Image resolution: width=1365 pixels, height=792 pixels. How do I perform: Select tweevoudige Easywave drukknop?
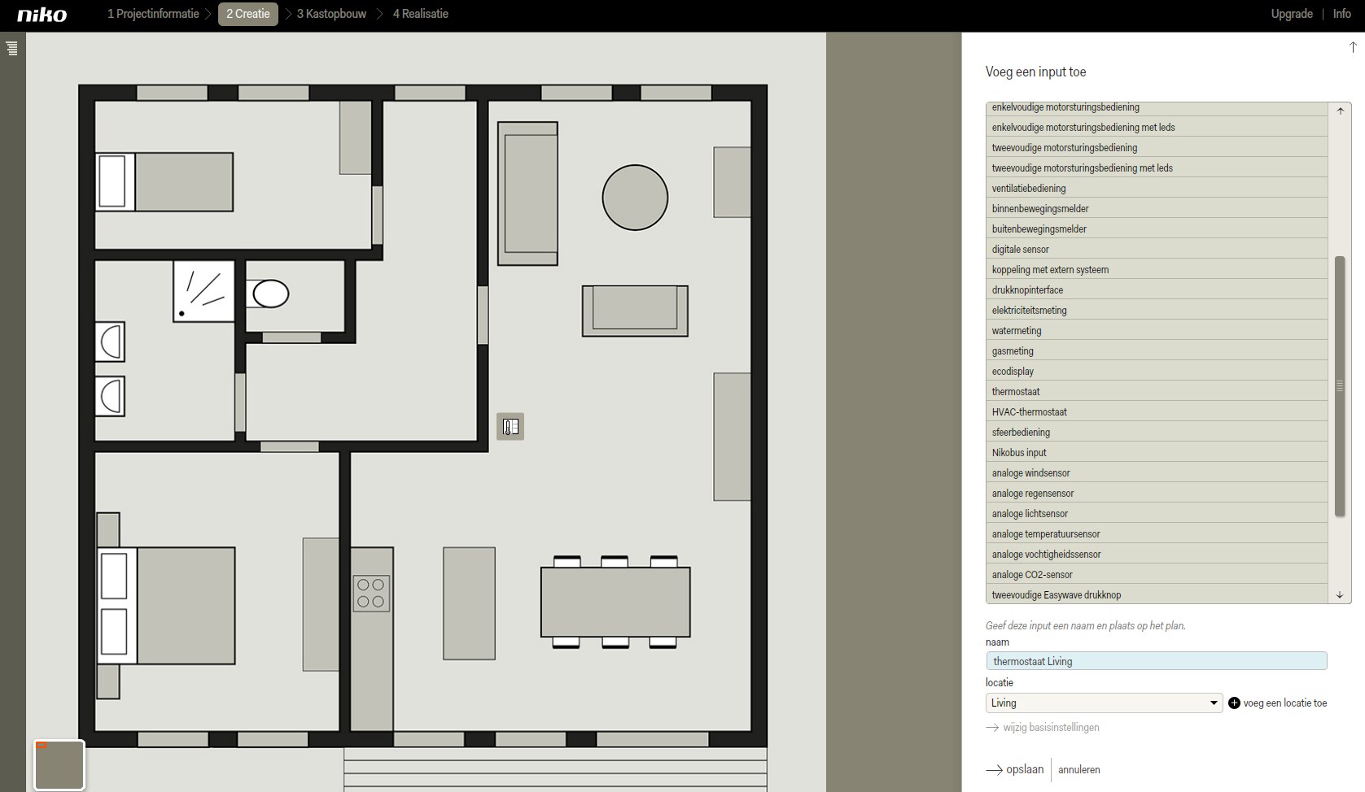(1157, 595)
